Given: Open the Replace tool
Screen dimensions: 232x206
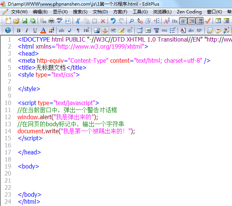Looking at the screenshot, I should [140, 21].
